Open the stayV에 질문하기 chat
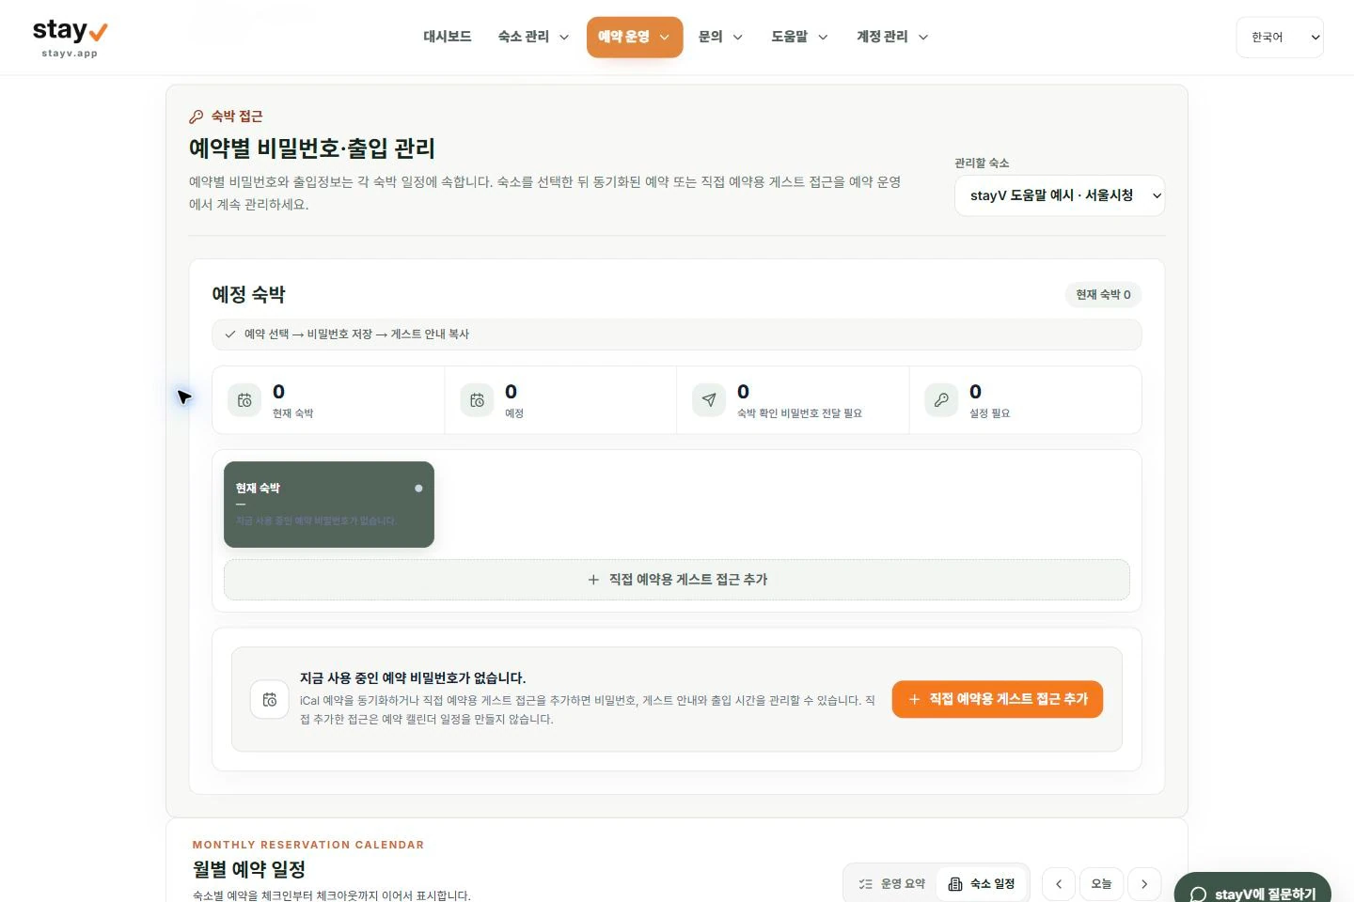The width and height of the screenshot is (1354, 902). click(x=1252, y=891)
